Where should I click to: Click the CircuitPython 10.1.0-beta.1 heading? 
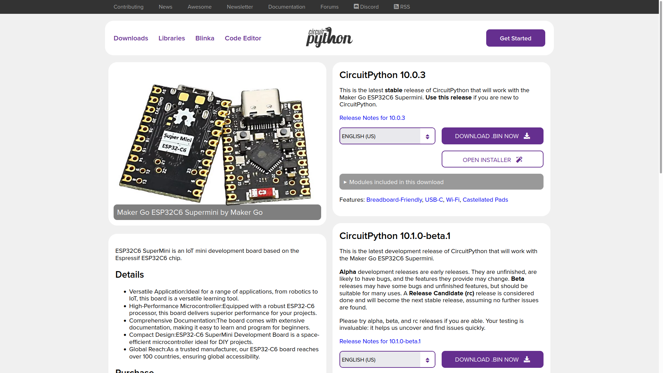point(395,236)
